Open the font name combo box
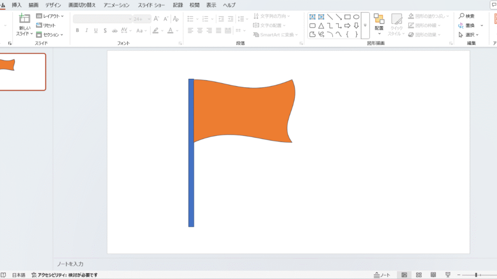This screenshot has height=279, width=497. [x=102, y=19]
